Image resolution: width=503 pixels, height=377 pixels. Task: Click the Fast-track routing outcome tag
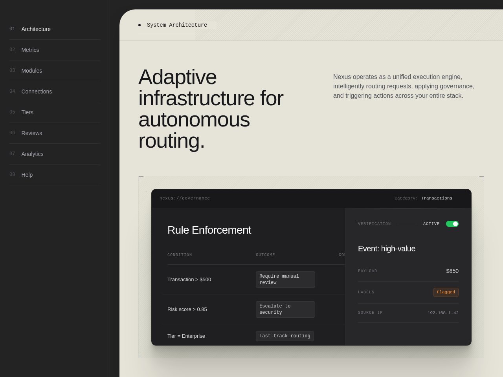click(x=285, y=336)
